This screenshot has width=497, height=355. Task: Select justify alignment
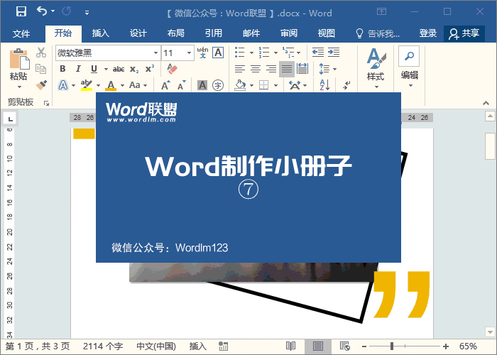click(x=287, y=69)
